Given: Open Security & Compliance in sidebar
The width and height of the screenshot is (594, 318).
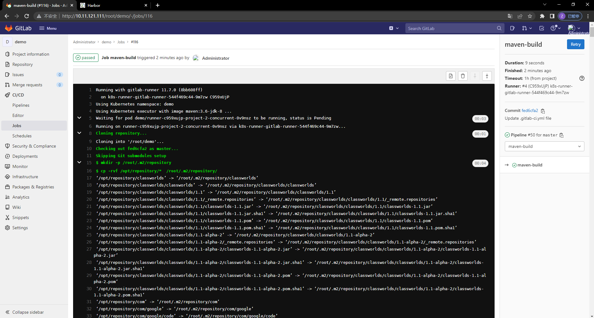Looking at the screenshot, I should click(34, 146).
